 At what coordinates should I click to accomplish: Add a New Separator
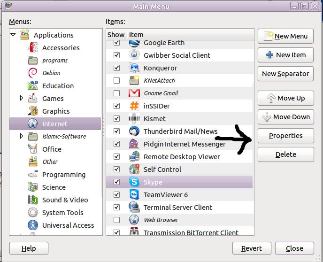285,74
